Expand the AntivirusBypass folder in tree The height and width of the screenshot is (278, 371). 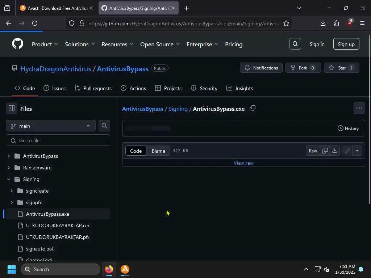click(x=9, y=156)
